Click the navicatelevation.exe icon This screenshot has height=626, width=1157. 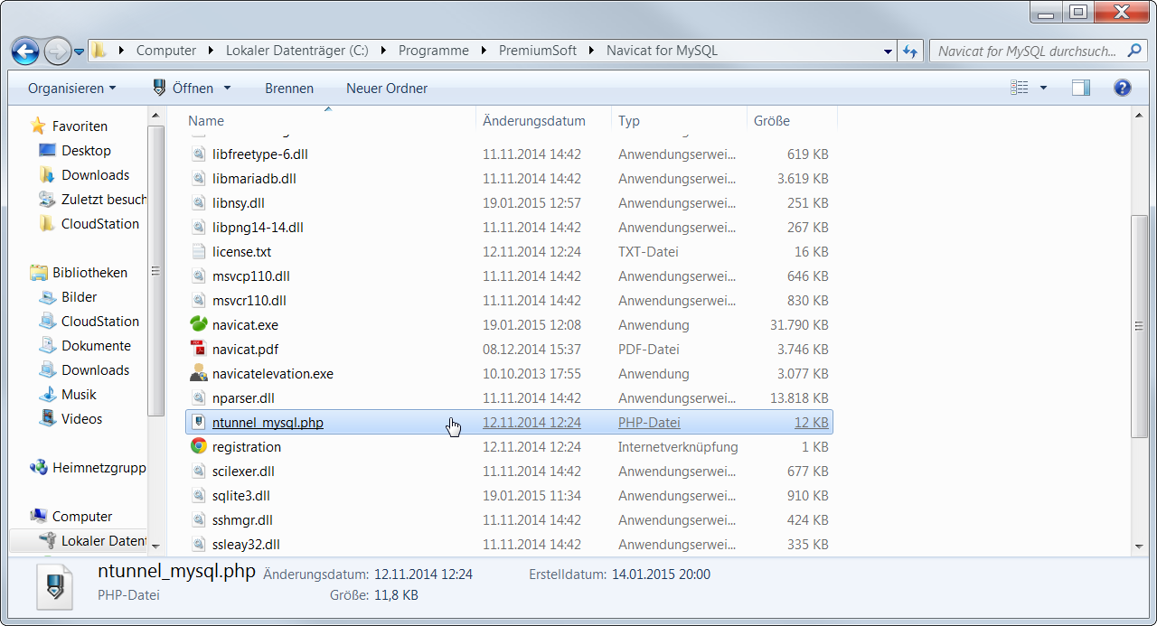[x=199, y=373]
